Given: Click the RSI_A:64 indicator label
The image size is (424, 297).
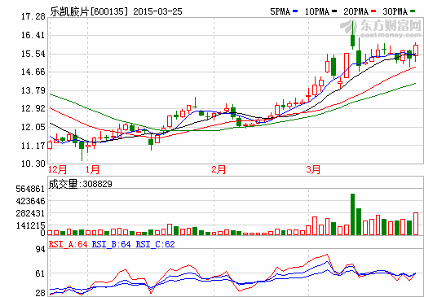Looking at the screenshot, I should (x=68, y=244).
